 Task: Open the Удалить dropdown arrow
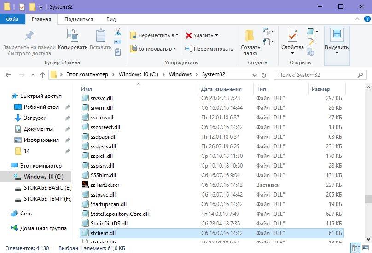216,35
